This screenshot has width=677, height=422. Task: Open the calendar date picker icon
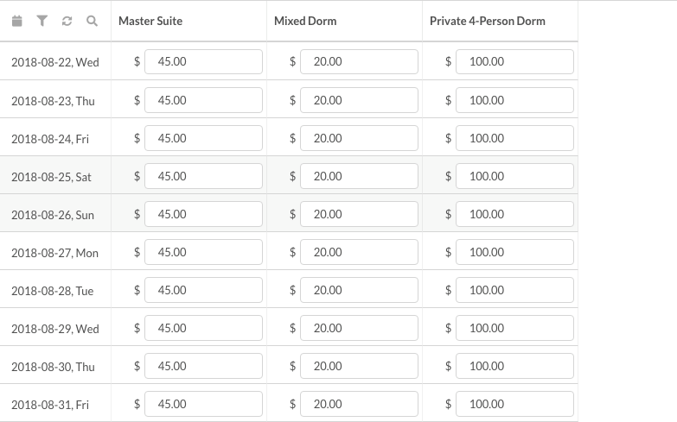point(16,21)
